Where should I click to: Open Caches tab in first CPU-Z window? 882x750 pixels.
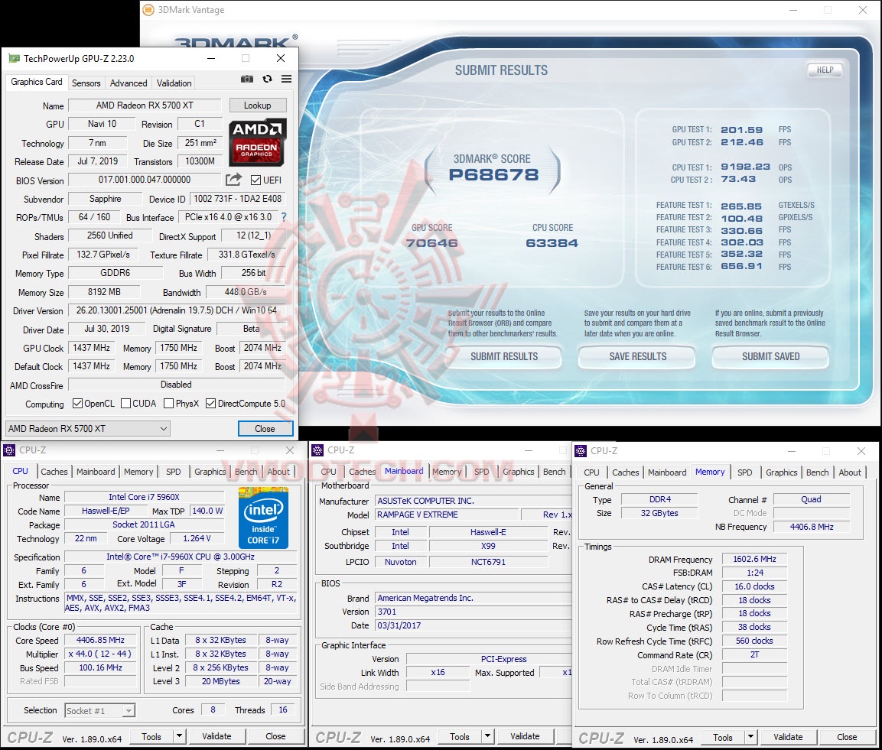(x=54, y=472)
